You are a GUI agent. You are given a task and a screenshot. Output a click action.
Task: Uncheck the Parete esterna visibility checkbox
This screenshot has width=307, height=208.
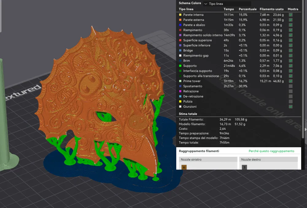[290, 20]
